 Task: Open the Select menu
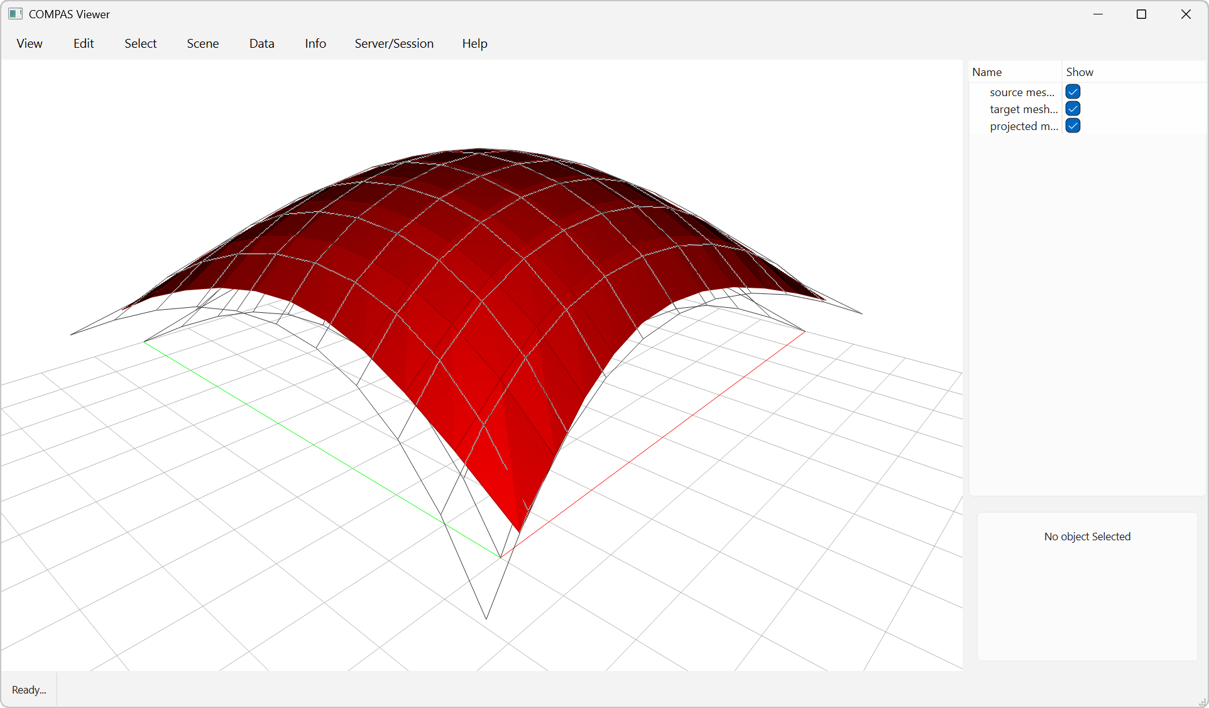140,43
